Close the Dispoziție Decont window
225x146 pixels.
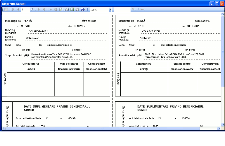pos(222,3)
